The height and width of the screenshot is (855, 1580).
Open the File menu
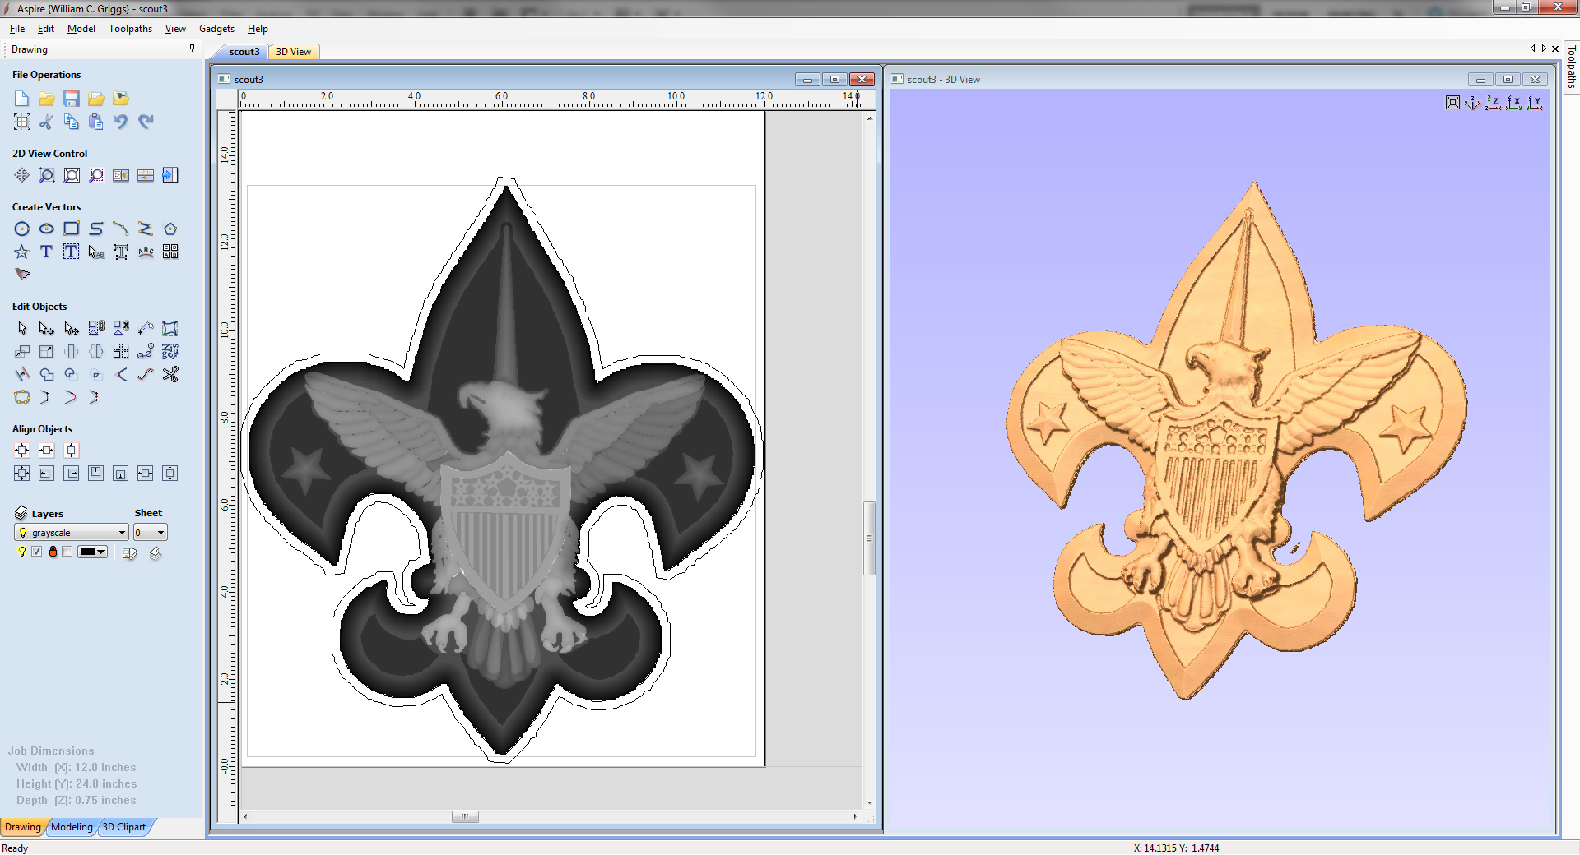coord(17,29)
